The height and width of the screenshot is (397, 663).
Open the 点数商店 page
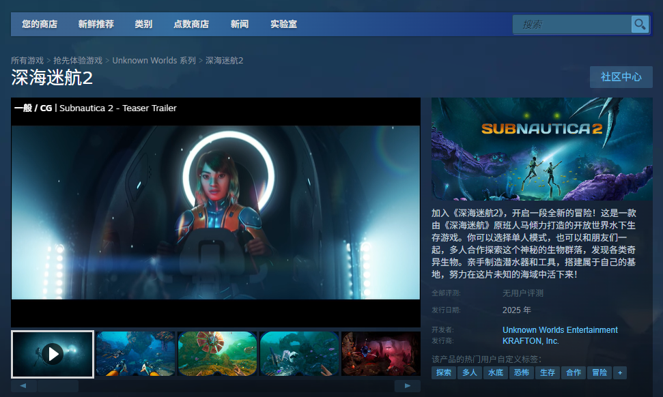tap(191, 24)
